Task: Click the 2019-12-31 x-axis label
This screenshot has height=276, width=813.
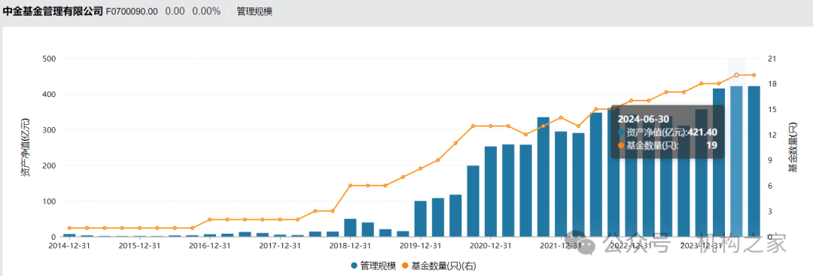Action: click(421, 245)
